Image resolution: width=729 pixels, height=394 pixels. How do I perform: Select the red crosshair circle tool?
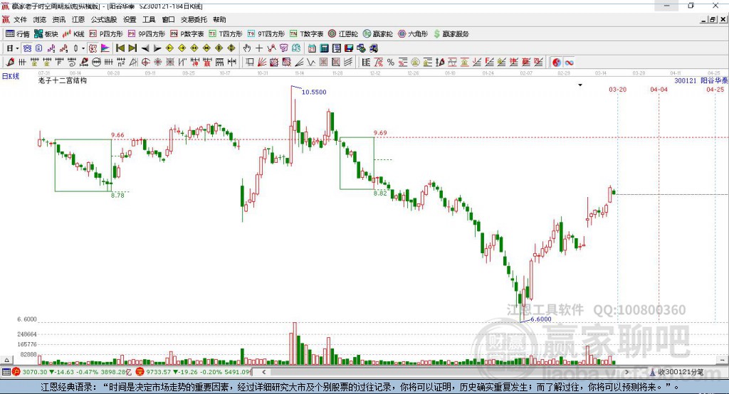click(x=145, y=62)
